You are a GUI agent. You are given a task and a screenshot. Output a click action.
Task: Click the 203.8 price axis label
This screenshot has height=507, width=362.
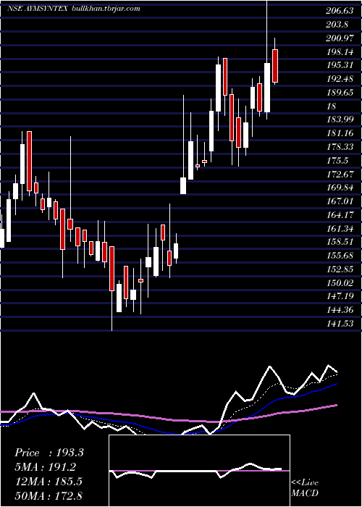click(338, 25)
